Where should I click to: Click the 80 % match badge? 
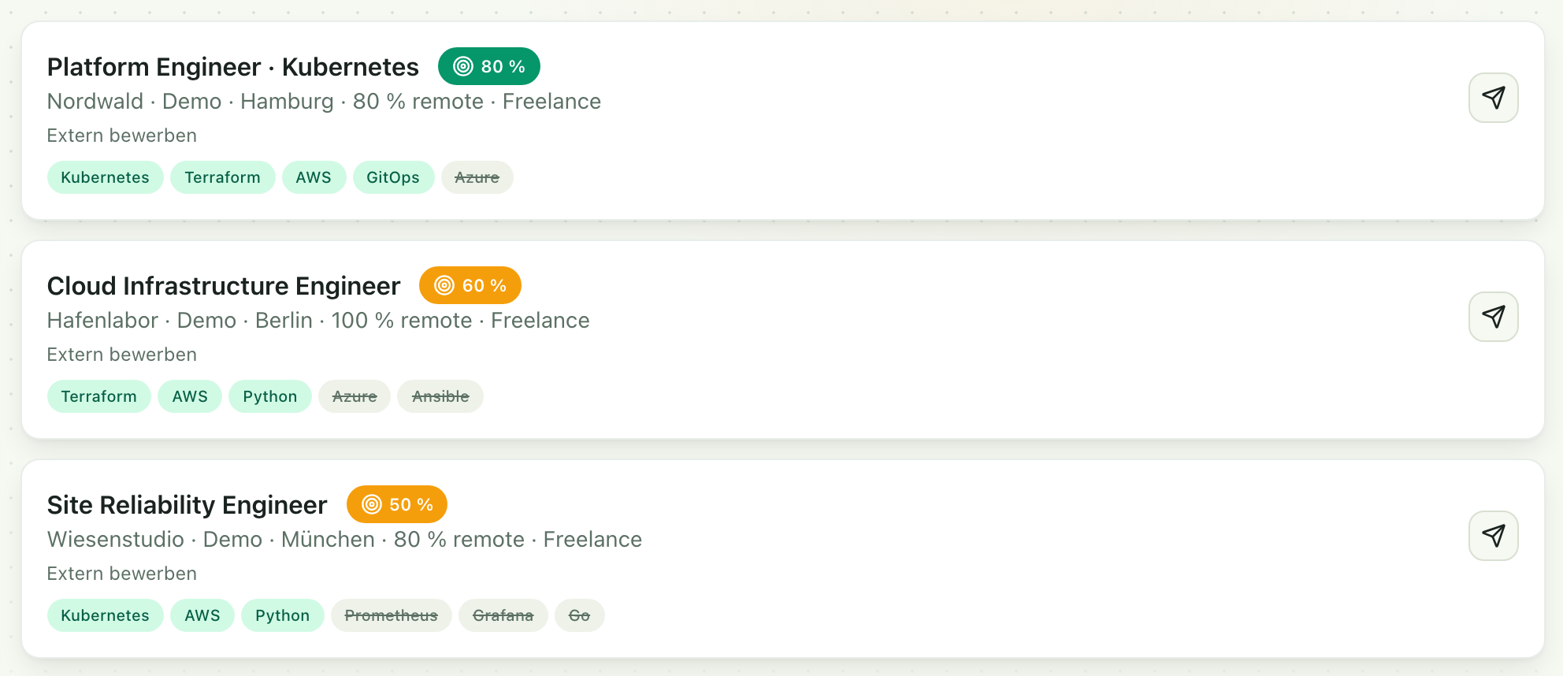coord(489,66)
